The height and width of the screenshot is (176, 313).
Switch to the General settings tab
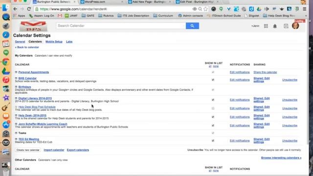pyautogui.click(x=20, y=42)
